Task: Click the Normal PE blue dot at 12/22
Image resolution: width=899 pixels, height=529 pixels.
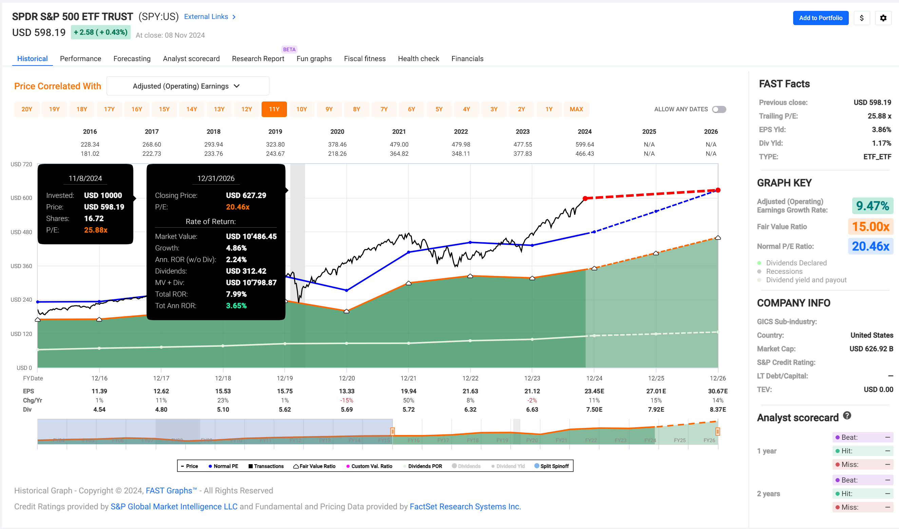Action: coord(470,242)
